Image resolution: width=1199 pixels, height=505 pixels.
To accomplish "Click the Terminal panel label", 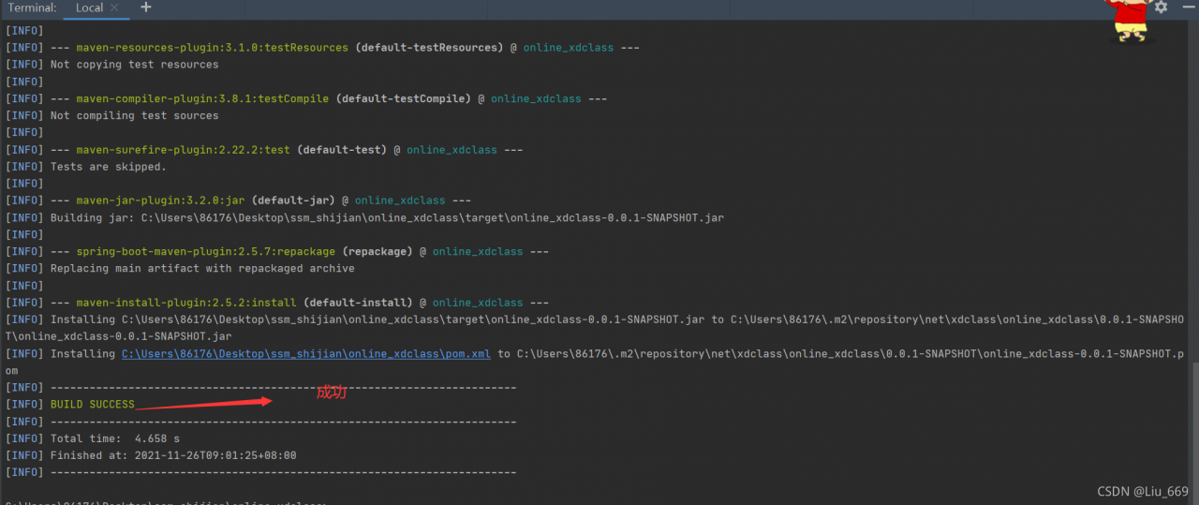I will [x=33, y=7].
